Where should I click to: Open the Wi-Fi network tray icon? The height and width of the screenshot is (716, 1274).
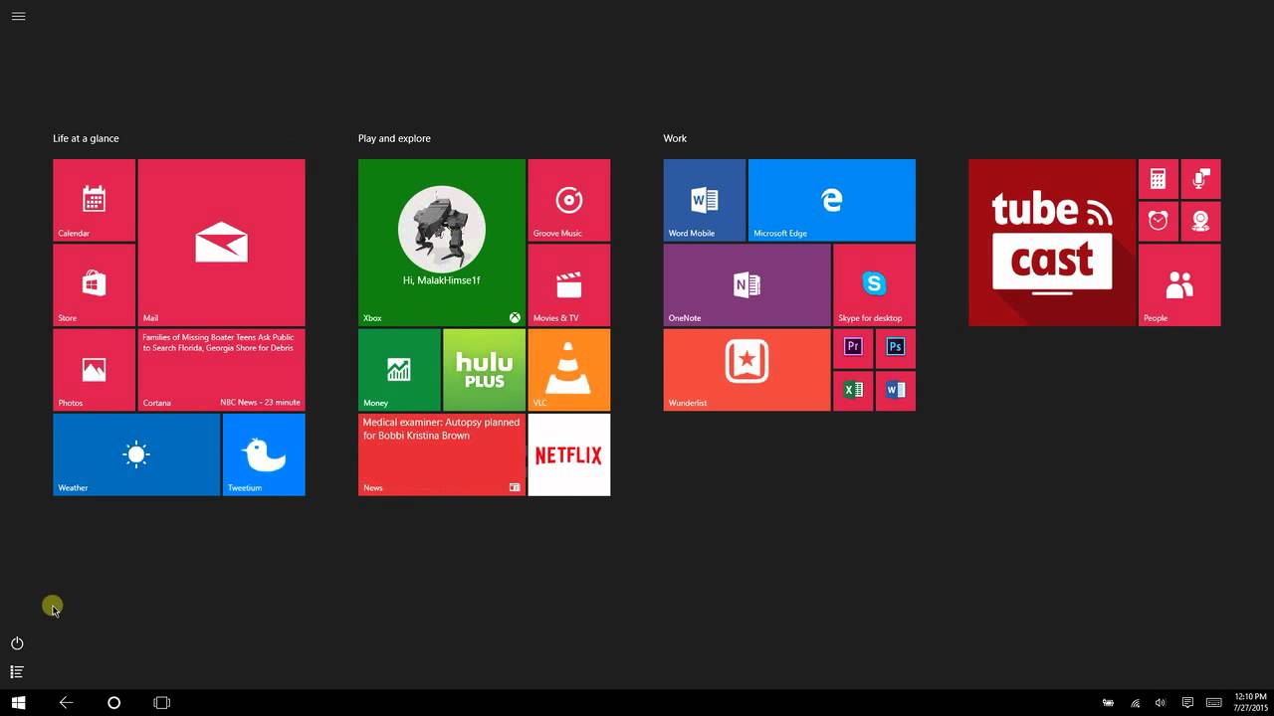pyautogui.click(x=1136, y=703)
